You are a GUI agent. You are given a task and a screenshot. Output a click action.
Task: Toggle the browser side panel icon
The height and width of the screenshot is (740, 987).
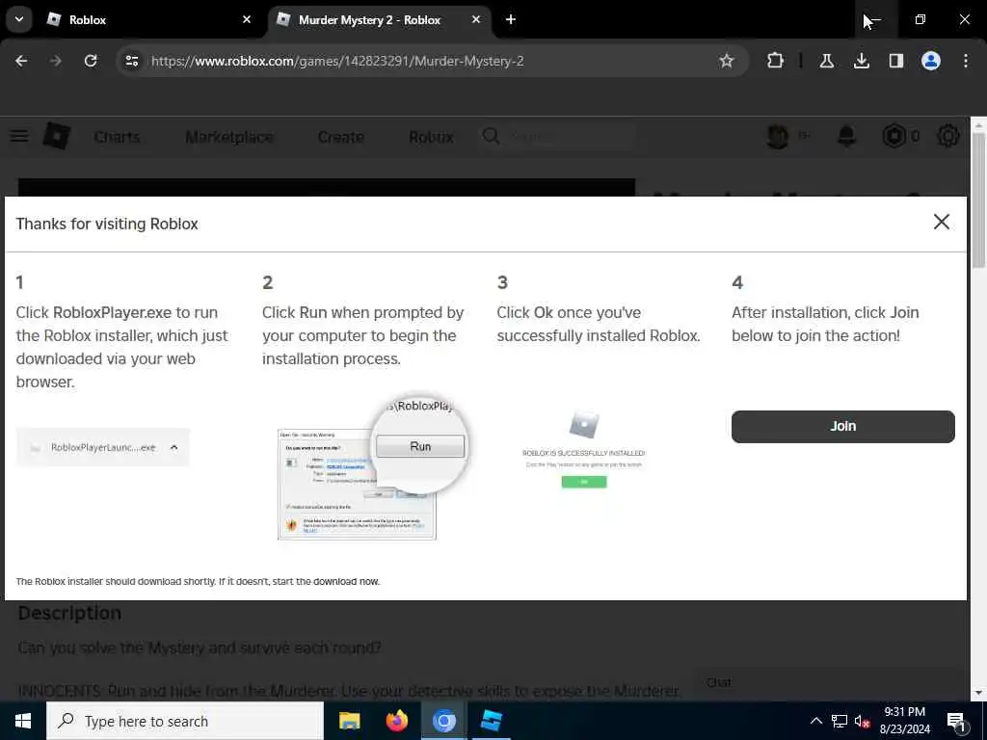pos(895,61)
